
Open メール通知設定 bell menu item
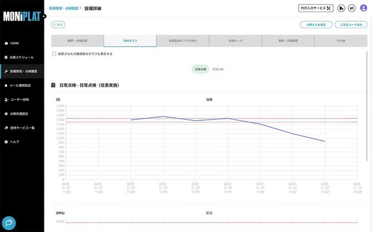20,85
